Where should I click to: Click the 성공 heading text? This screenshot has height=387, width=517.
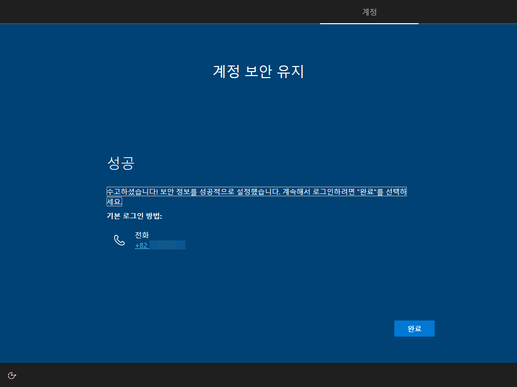tap(120, 163)
